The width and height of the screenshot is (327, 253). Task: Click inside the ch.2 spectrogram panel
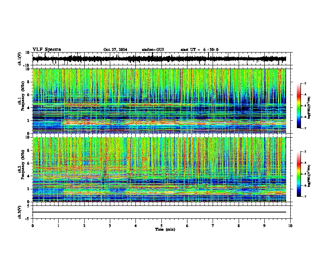(x=159, y=169)
